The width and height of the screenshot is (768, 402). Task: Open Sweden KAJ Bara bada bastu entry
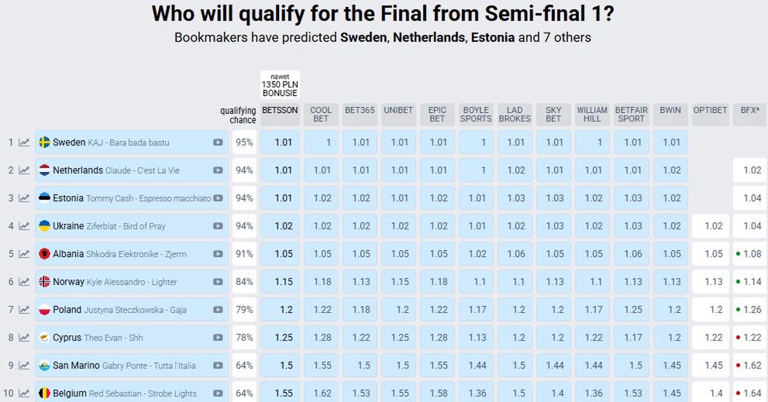[131, 143]
